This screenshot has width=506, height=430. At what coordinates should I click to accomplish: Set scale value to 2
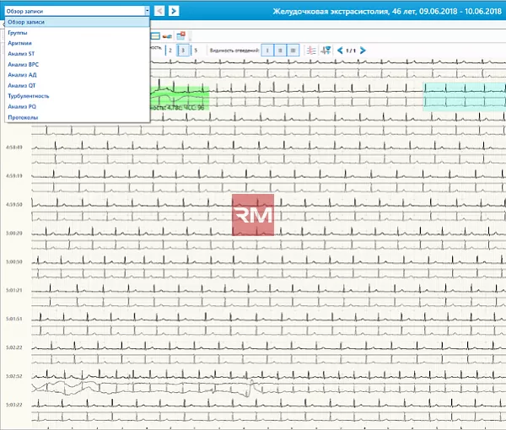pos(170,51)
